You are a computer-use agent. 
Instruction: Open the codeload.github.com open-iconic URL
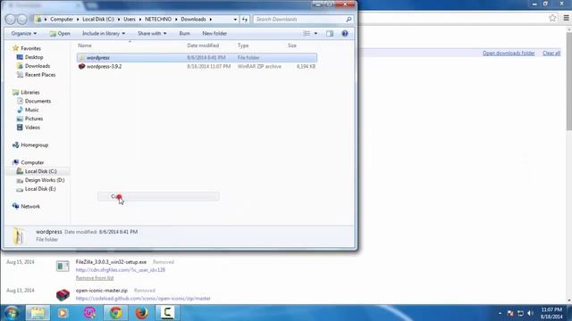[143, 299]
